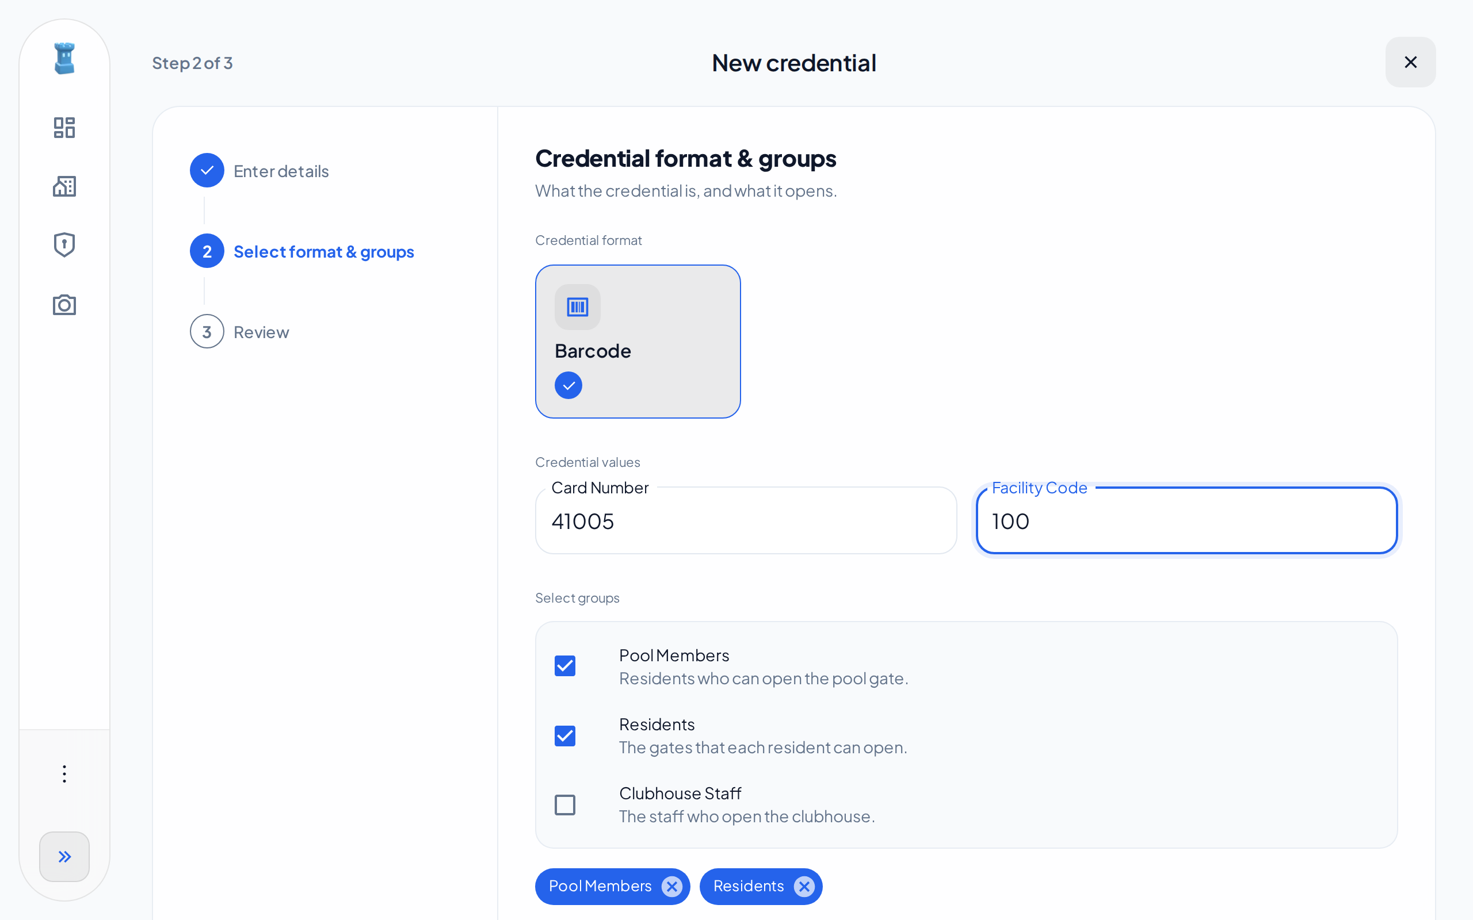Click 'Residents who can open the pool gate.' text
Screen dimensions: 1473x920
click(x=764, y=678)
